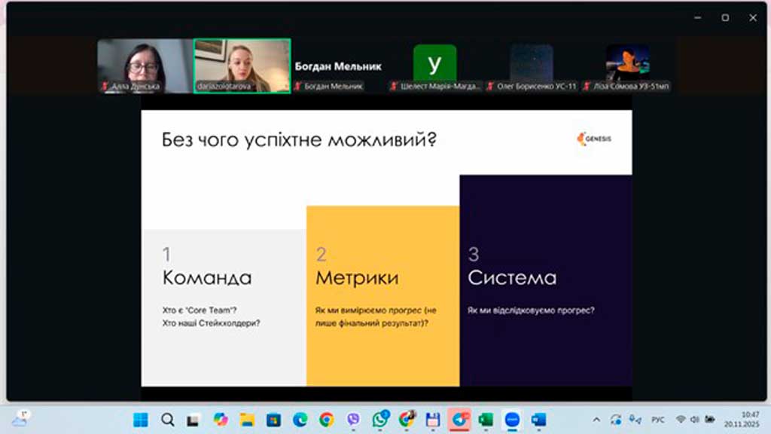Open the Windows Start menu
Image resolution: width=771 pixels, height=434 pixels.
pos(141,420)
